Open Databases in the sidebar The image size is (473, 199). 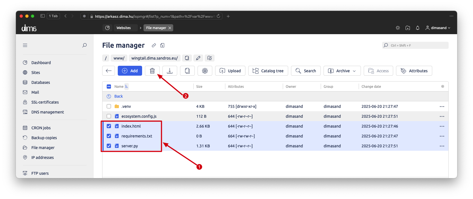tap(40, 82)
